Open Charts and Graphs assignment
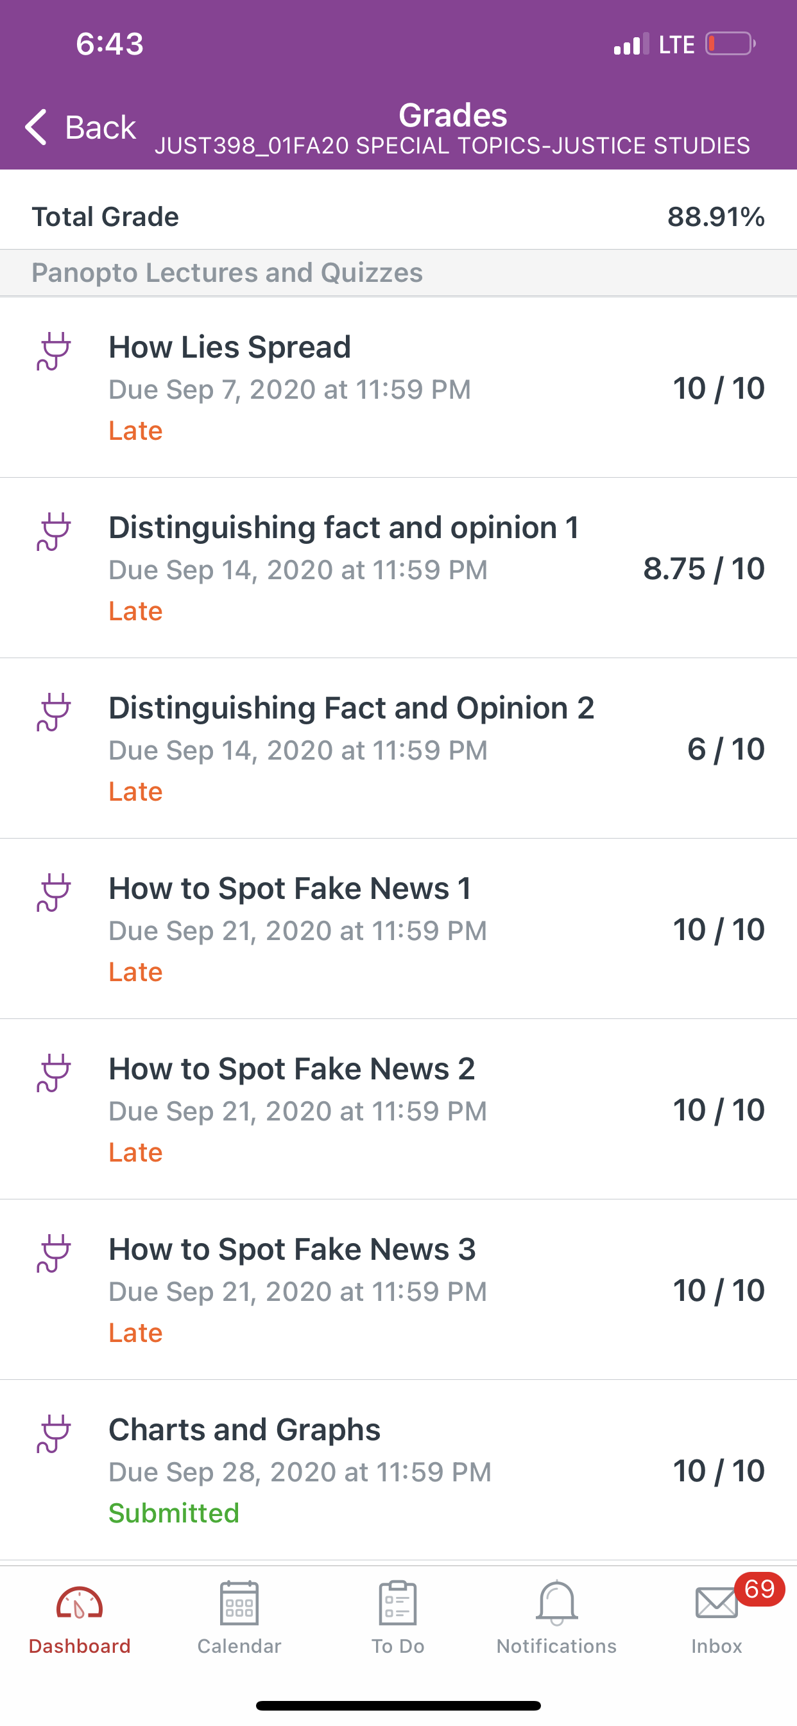Screen dimensions: 797x1726 click(x=398, y=1469)
